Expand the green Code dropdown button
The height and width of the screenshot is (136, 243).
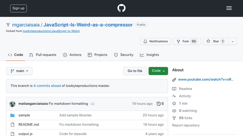point(158,71)
